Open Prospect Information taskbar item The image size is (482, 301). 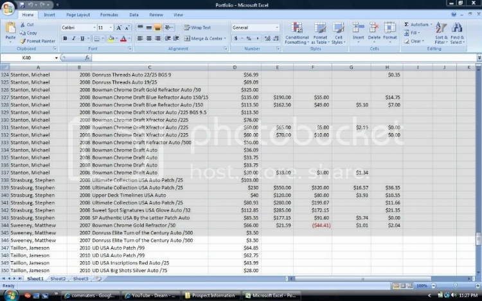(210, 295)
